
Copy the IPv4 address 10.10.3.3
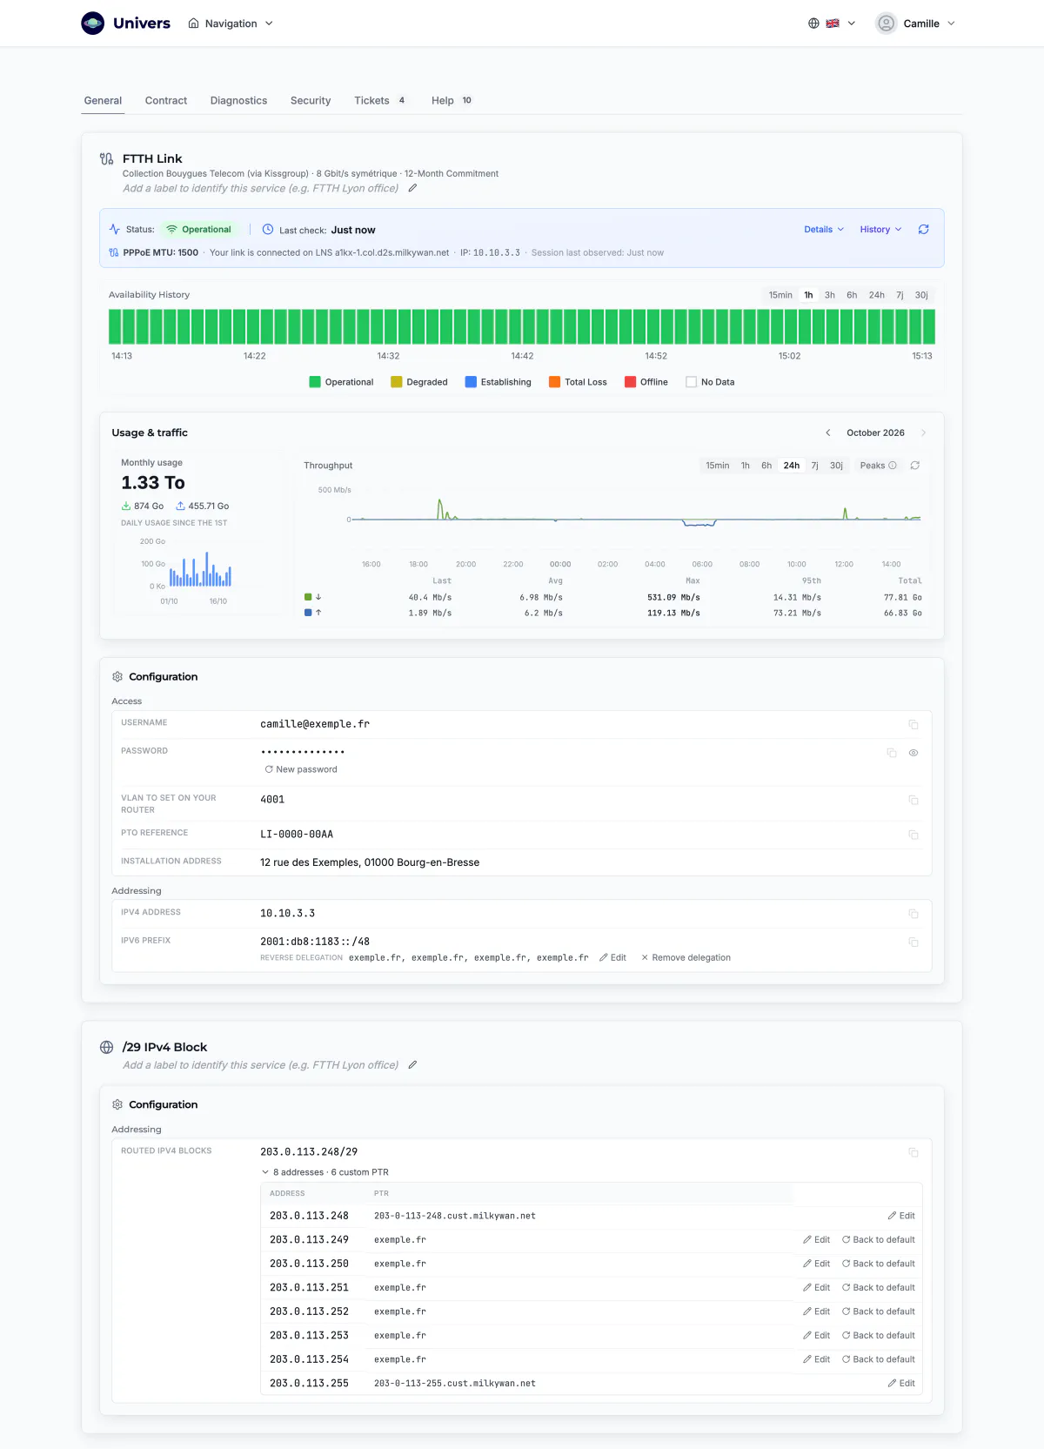[x=913, y=914]
